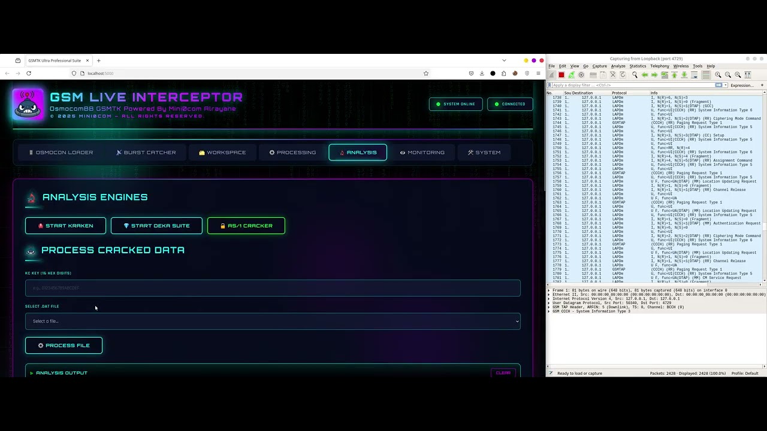The width and height of the screenshot is (767, 431).
Task: Go forward in packet history
Action: pyautogui.click(x=654, y=75)
